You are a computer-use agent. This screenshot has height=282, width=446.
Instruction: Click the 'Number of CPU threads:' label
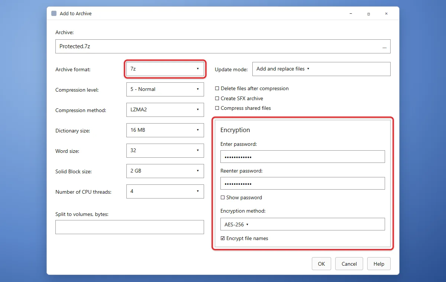83,192
